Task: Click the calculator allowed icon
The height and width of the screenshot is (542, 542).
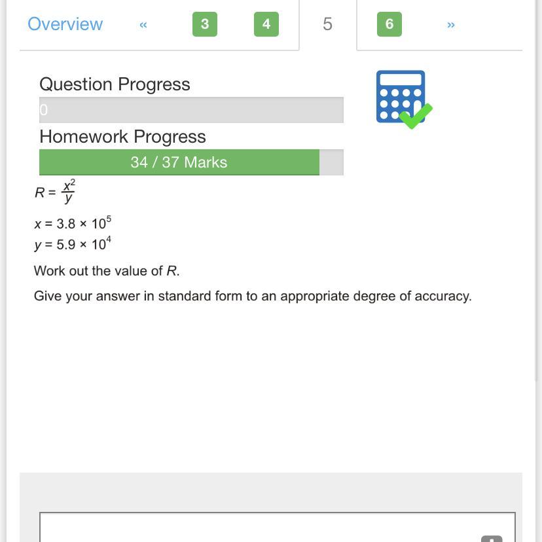Action: click(x=404, y=99)
